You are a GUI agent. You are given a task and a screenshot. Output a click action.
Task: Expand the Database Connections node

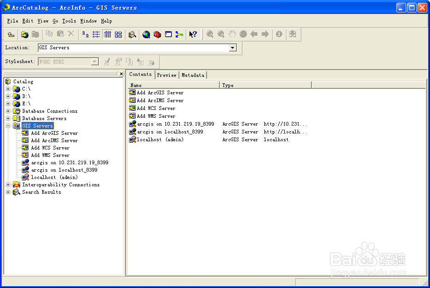click(x=8, y=111)
